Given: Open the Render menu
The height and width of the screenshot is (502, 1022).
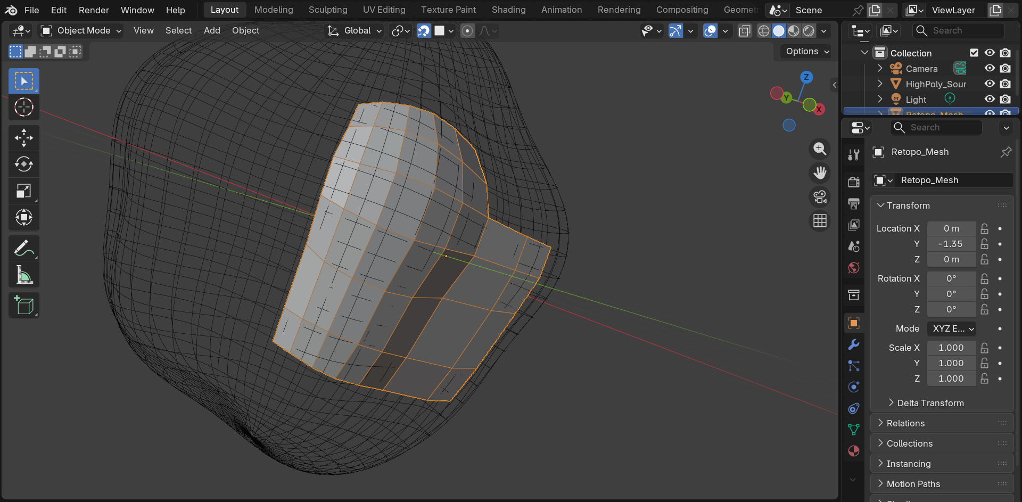Looking at the screenshot, I should pos(94,10).
